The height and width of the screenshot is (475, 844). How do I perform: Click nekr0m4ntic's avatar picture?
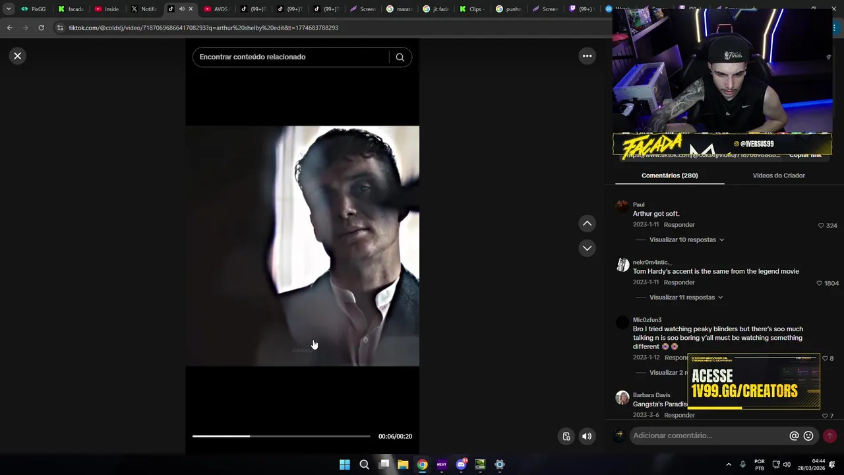[622, 265]
